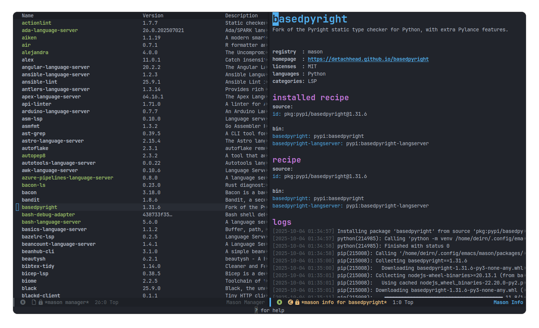Click the Description column header
This screenshot has height=328, width=539.
[241, 15]
